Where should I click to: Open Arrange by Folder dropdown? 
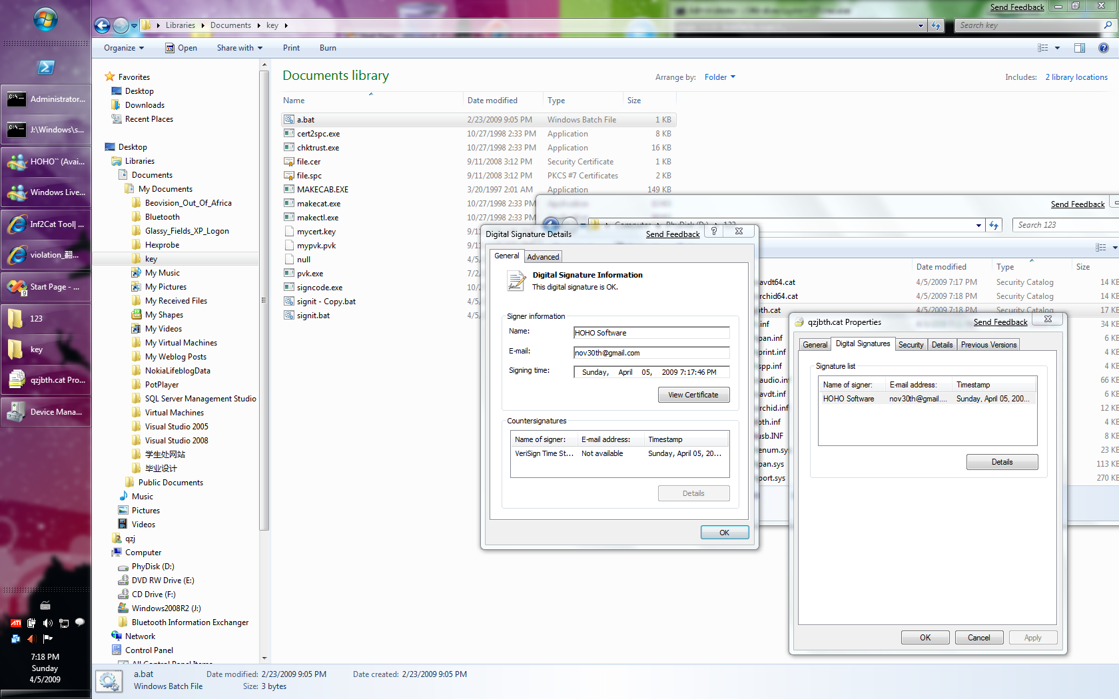720,77
